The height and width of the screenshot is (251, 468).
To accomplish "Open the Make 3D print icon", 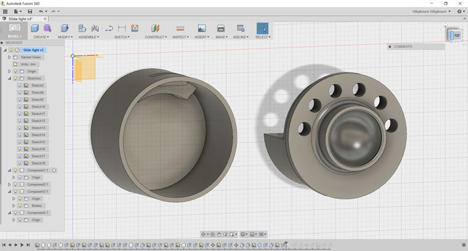I will click(x=221, y=28).
